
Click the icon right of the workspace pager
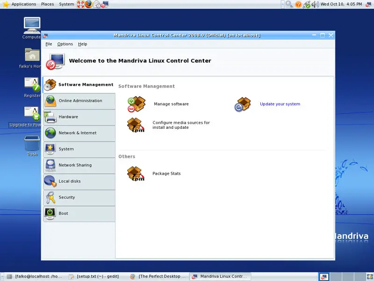pos(370,277)
